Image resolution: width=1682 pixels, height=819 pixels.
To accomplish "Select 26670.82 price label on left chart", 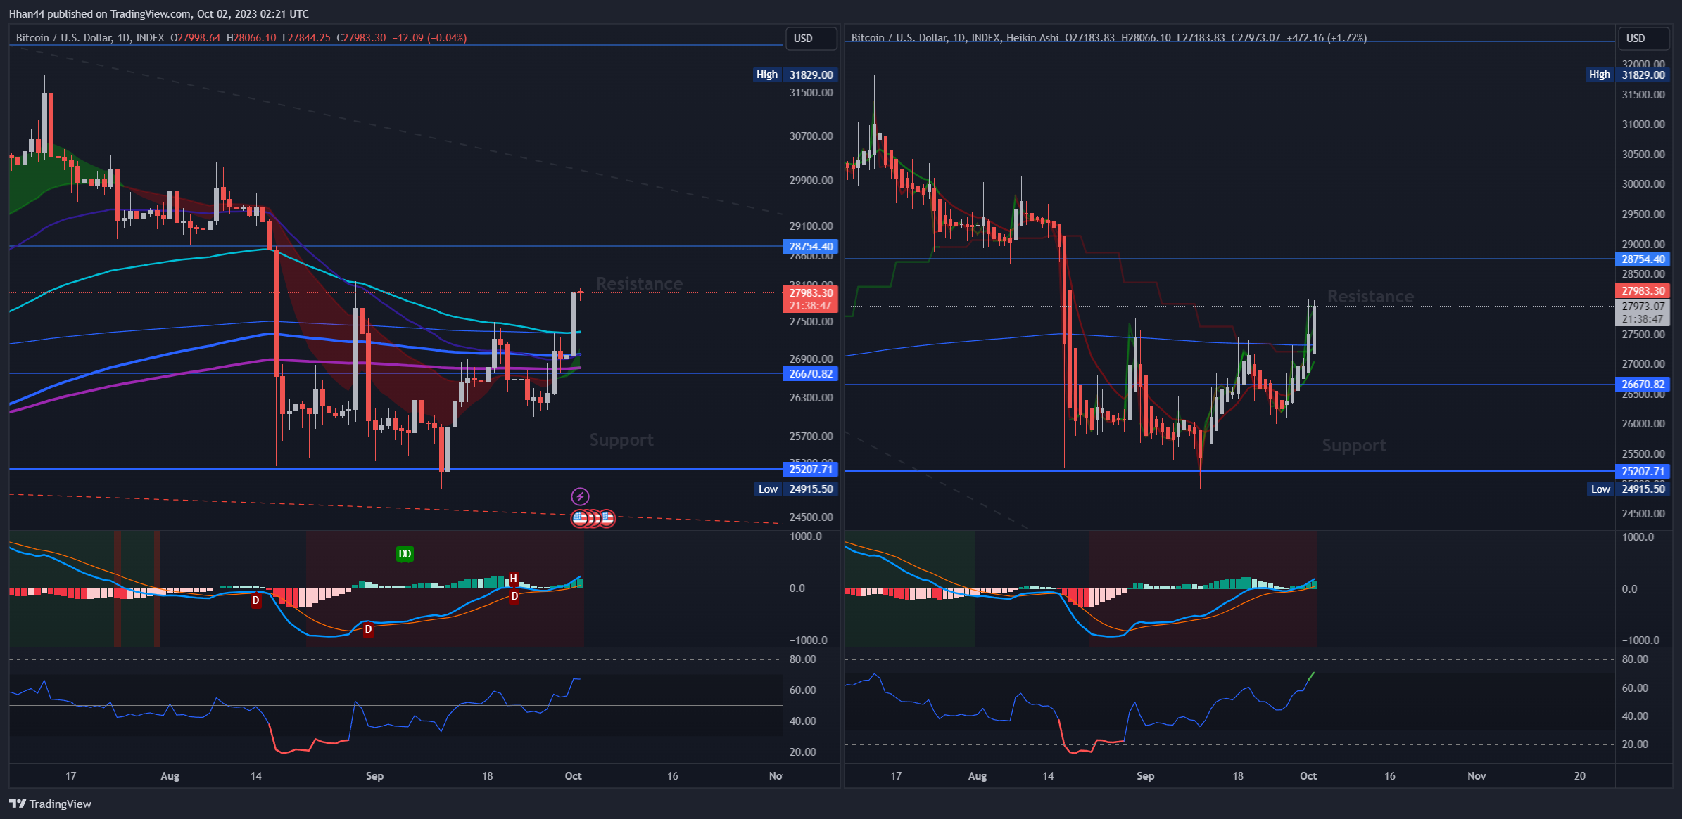I will 811,373.
